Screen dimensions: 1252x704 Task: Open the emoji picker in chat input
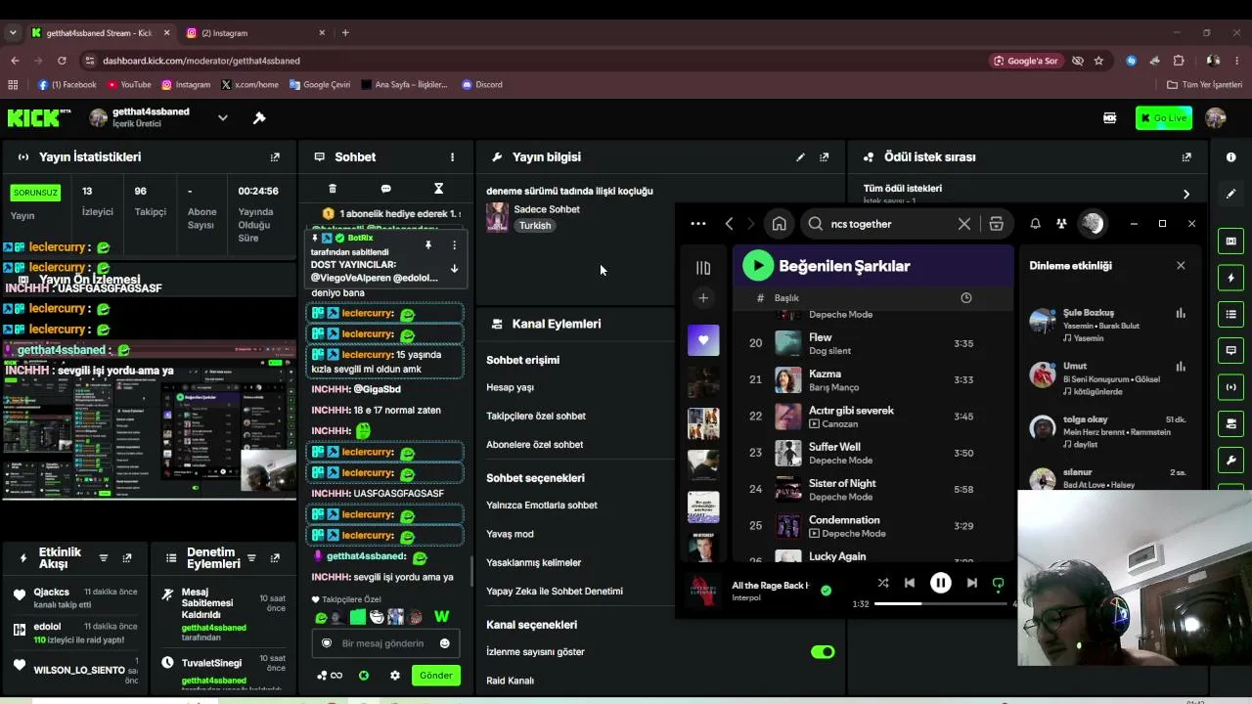445,643
